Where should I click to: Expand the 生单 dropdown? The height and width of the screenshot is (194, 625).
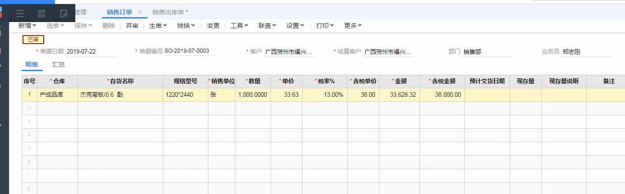click(158, 26)
